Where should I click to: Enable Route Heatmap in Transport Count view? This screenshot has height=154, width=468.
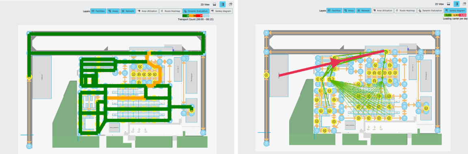(x=170, y=11)
